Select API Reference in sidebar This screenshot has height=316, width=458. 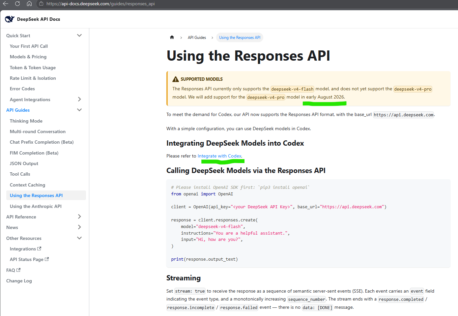coord(21,217)
